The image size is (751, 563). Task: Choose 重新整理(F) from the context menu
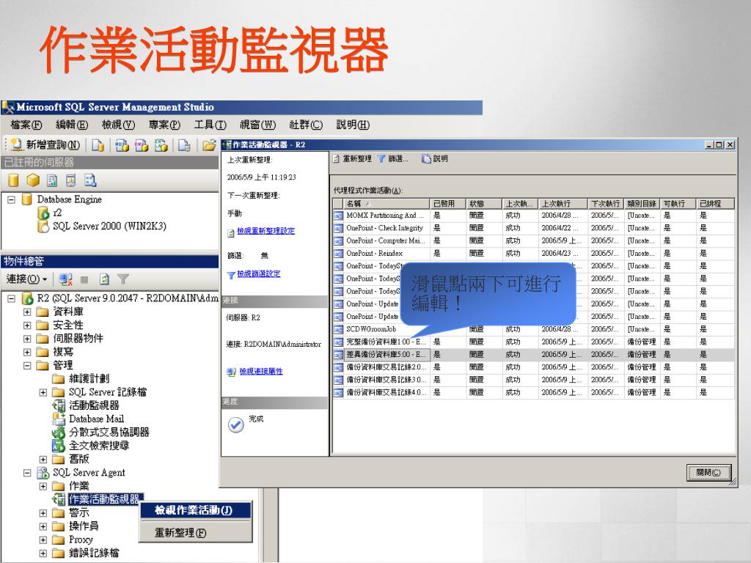195,532
